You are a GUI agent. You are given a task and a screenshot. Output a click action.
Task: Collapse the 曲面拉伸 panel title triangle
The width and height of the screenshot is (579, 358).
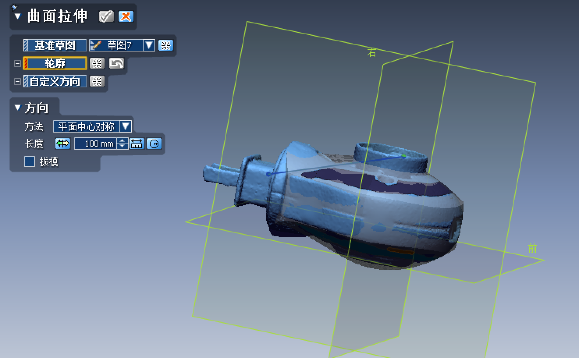coord(18,16)
